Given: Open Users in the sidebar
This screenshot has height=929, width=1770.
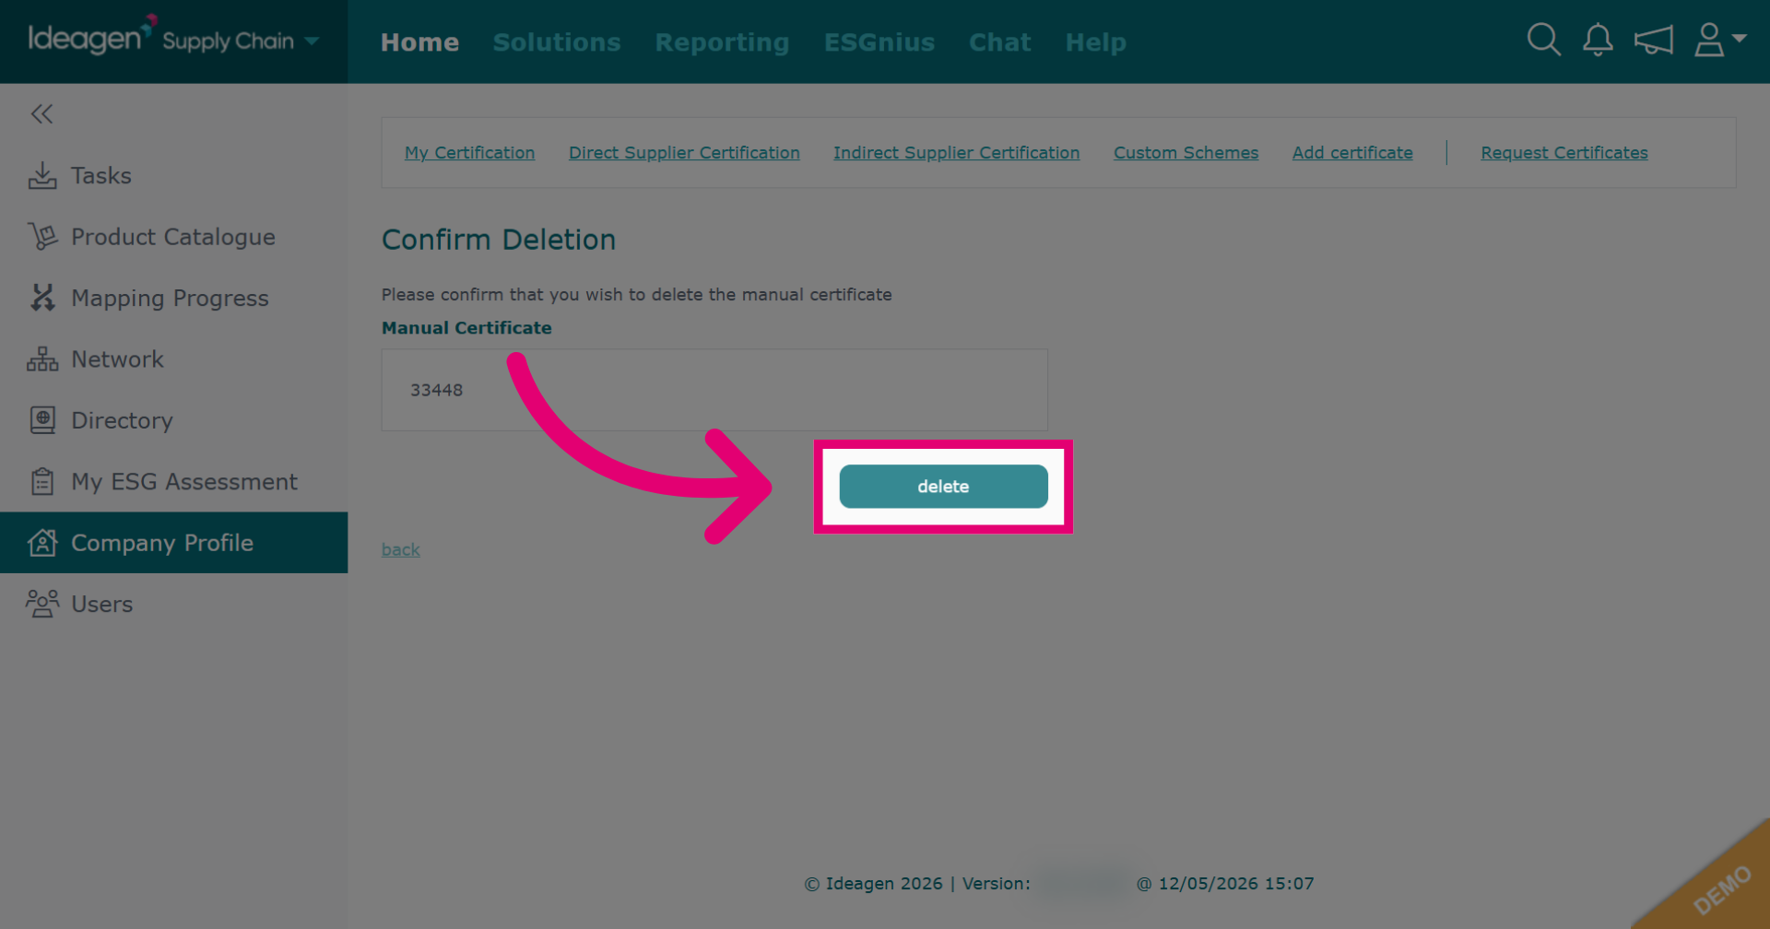Looking at the screenshot, I should [173, 604].
